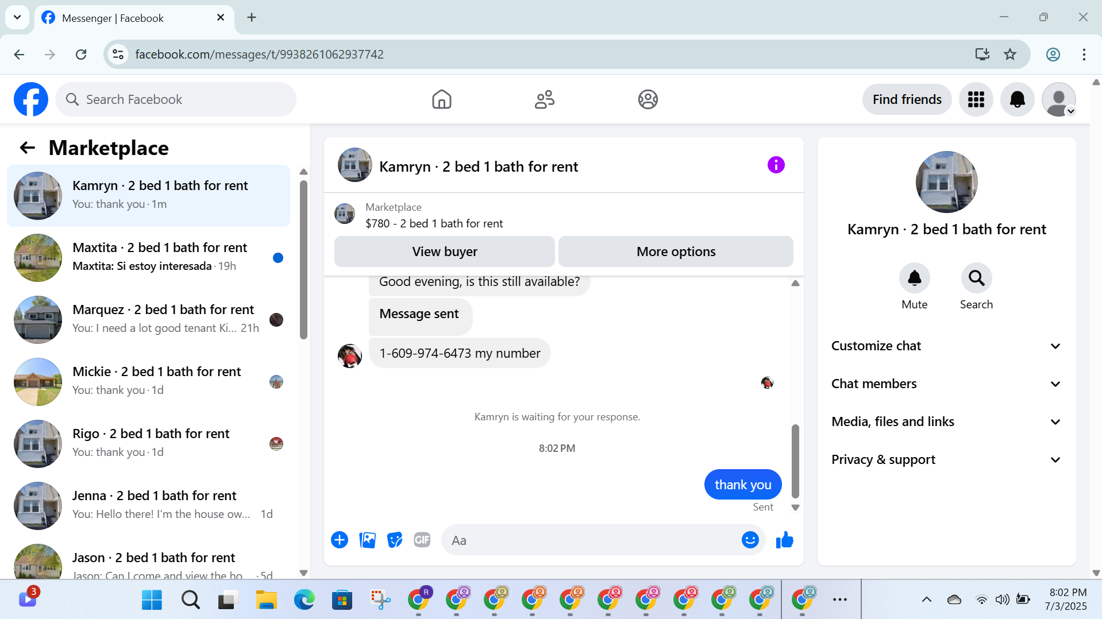Click the thank you message bubble
Image resolution: width=1102 pixels, height=619 pixels.
[x=743, y=485]
